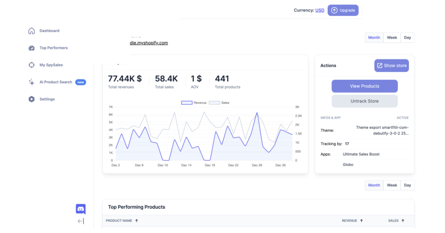Change currency via the USD link
445x233 pixels.
click(320, 10)
